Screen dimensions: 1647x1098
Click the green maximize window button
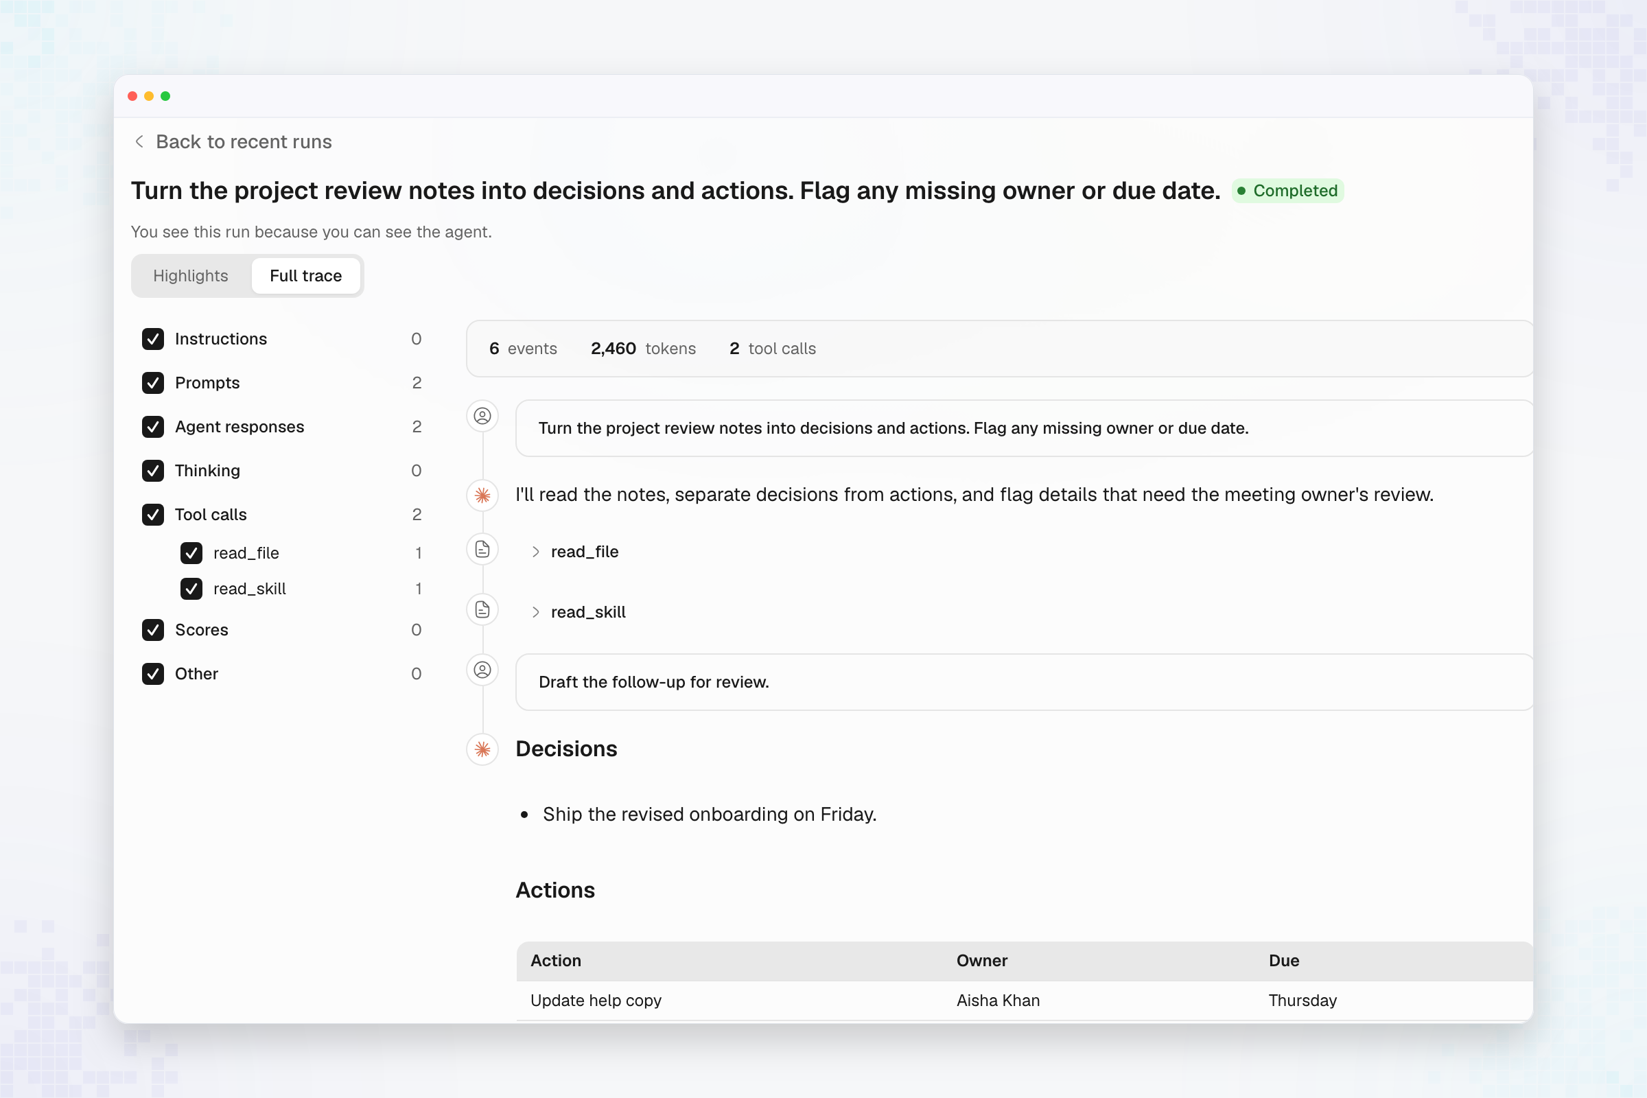click(165, 96)
